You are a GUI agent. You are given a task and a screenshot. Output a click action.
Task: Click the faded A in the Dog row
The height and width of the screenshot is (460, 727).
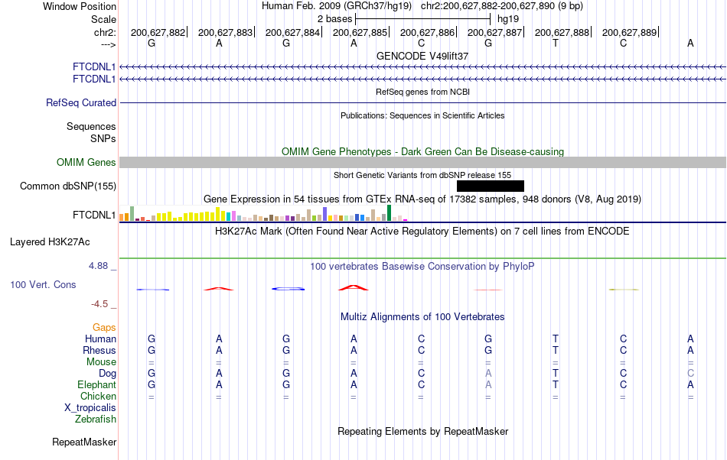tap(488, 373)
